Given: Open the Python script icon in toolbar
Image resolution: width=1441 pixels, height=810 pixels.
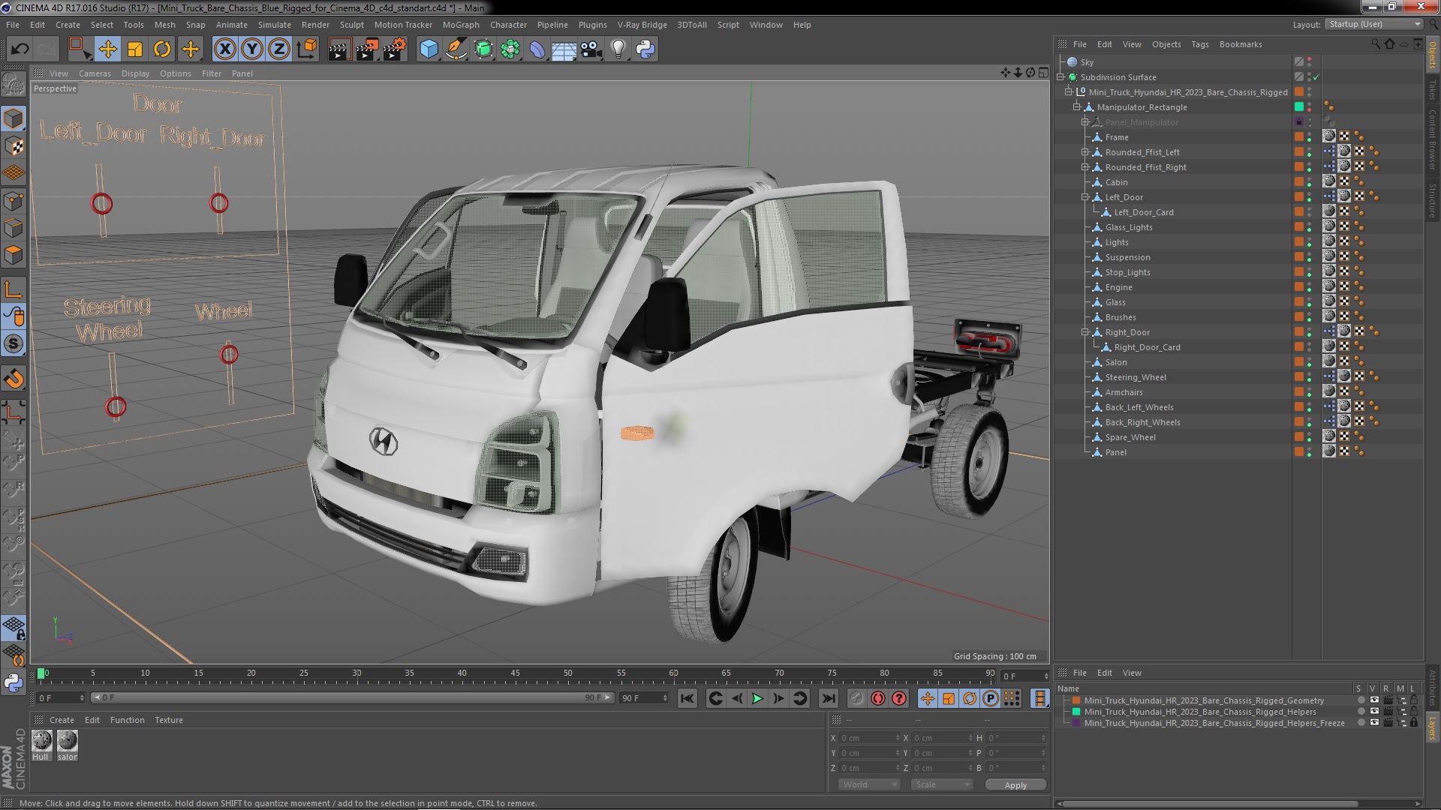Looking at the screenshot, I should 645,49.
